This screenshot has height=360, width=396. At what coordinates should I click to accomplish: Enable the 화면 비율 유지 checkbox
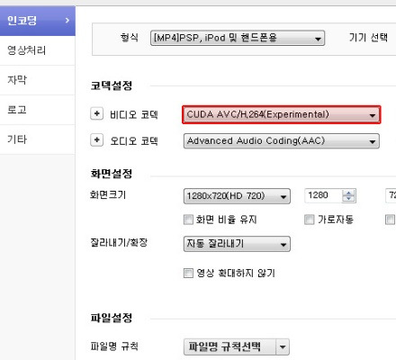188,220
